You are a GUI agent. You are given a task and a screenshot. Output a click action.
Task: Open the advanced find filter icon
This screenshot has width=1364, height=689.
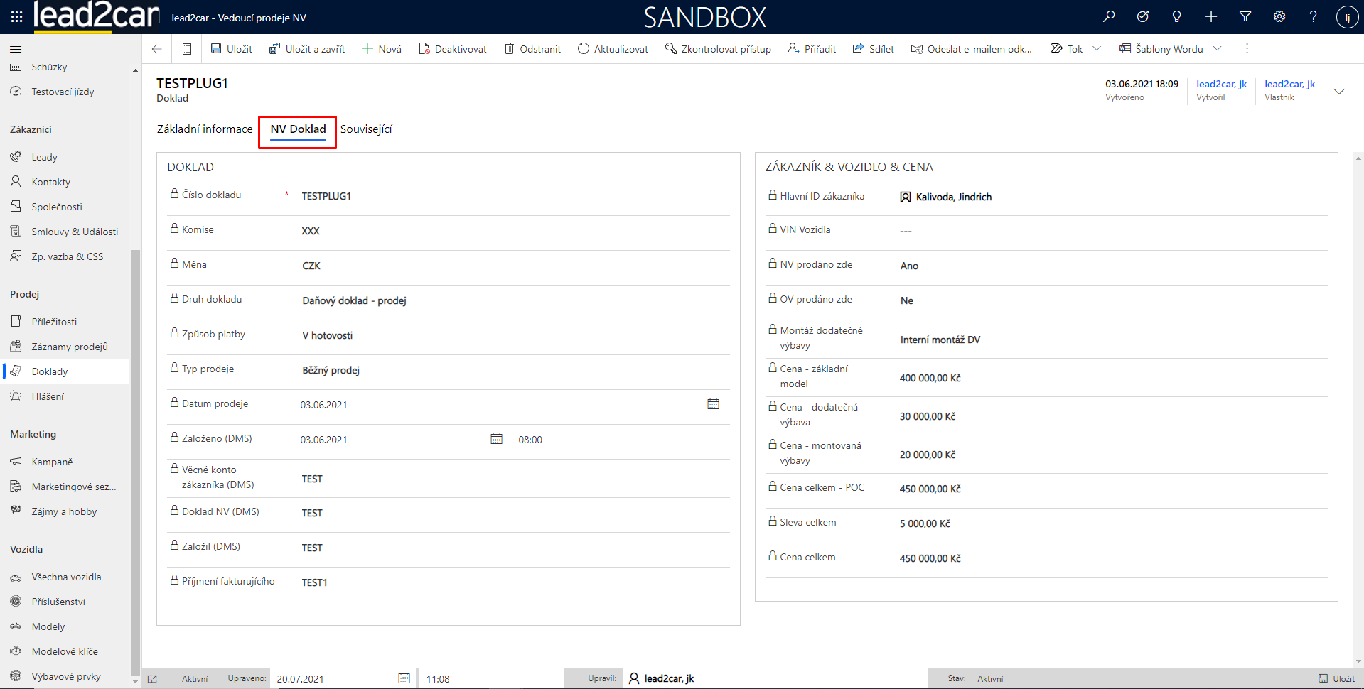[x=1245, y=17]
